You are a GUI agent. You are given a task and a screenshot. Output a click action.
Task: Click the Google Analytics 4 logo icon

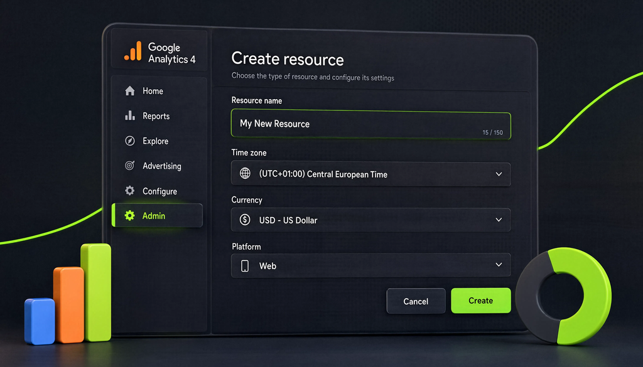(x=133, y=51)
